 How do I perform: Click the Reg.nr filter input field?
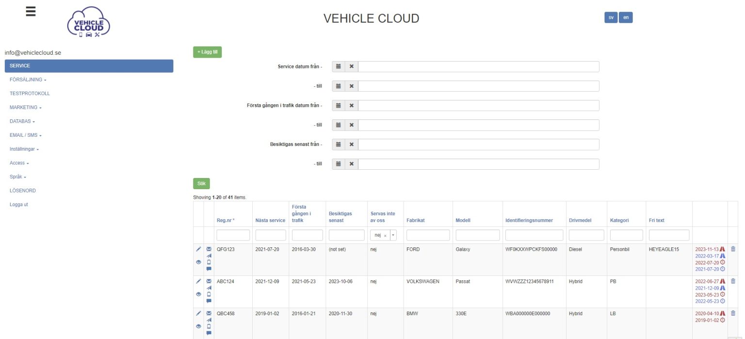pos(233,235)
